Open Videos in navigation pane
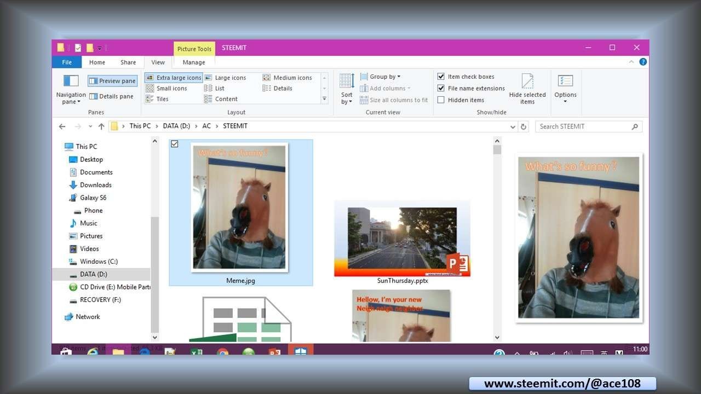 tap(84, 248)
